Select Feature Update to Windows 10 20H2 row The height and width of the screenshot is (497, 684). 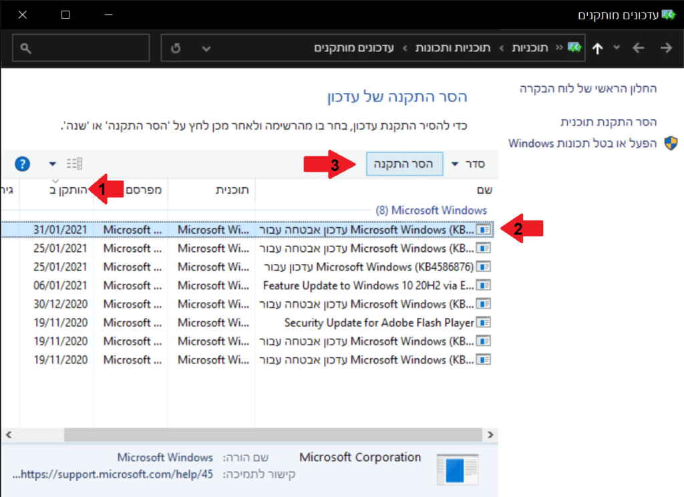(369, 285)
